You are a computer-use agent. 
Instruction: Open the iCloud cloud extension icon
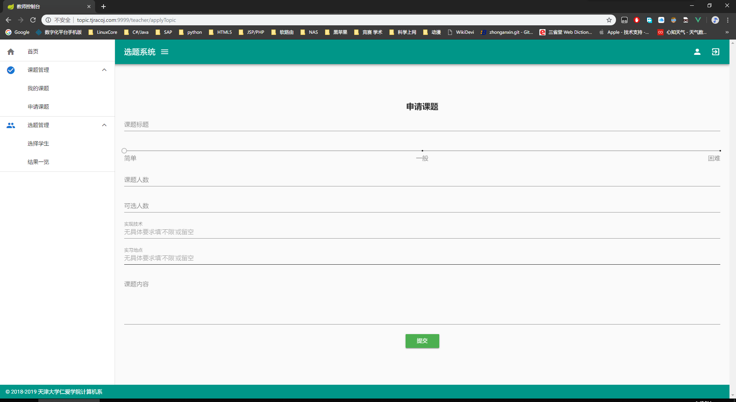[661, 20]
